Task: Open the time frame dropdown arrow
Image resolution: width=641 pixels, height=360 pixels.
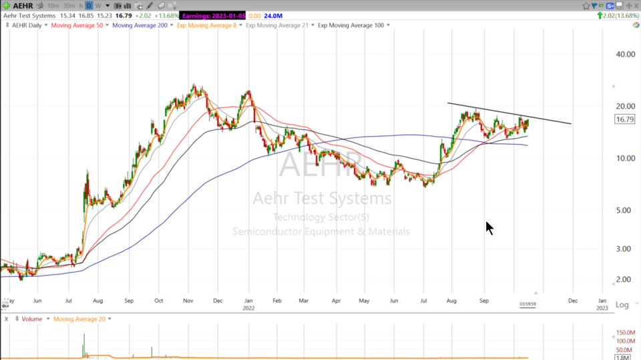Action: tap(108, 6)
